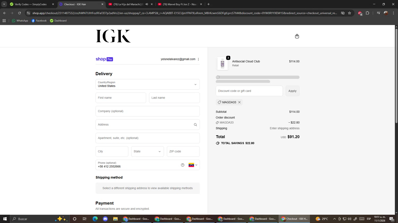Open Task View in taskbar

85,219
